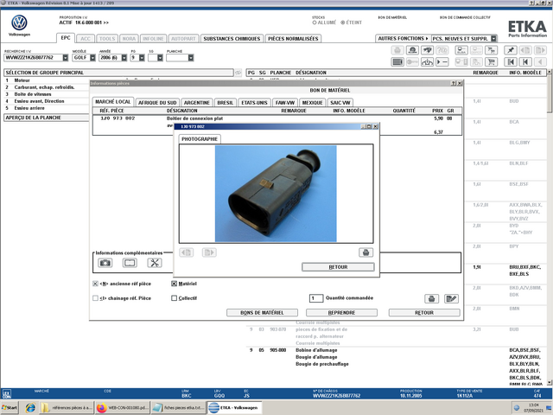Click the dark monitor icon in the toolbar
Viewport: 553px width, 415px height.
point(397,62)
